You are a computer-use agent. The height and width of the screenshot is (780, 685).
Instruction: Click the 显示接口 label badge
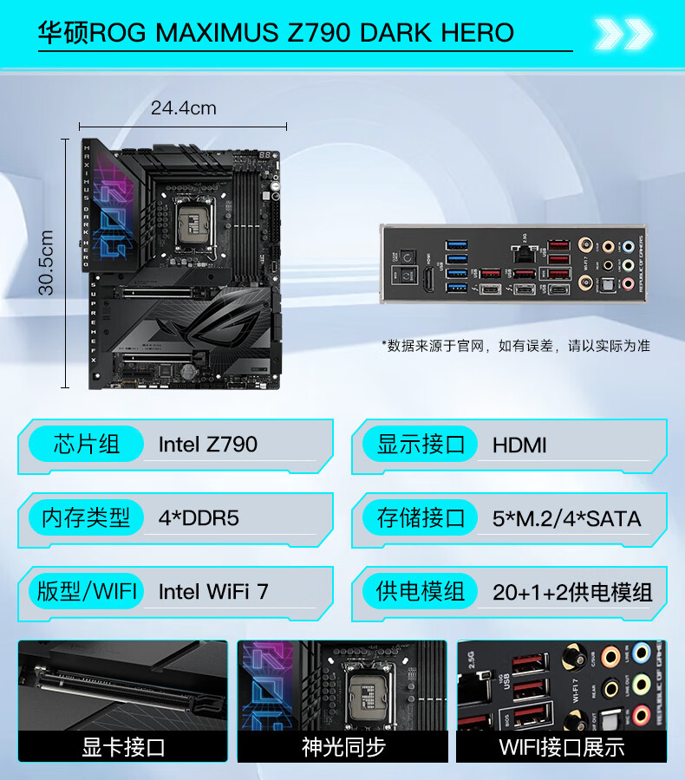(421, 444)
